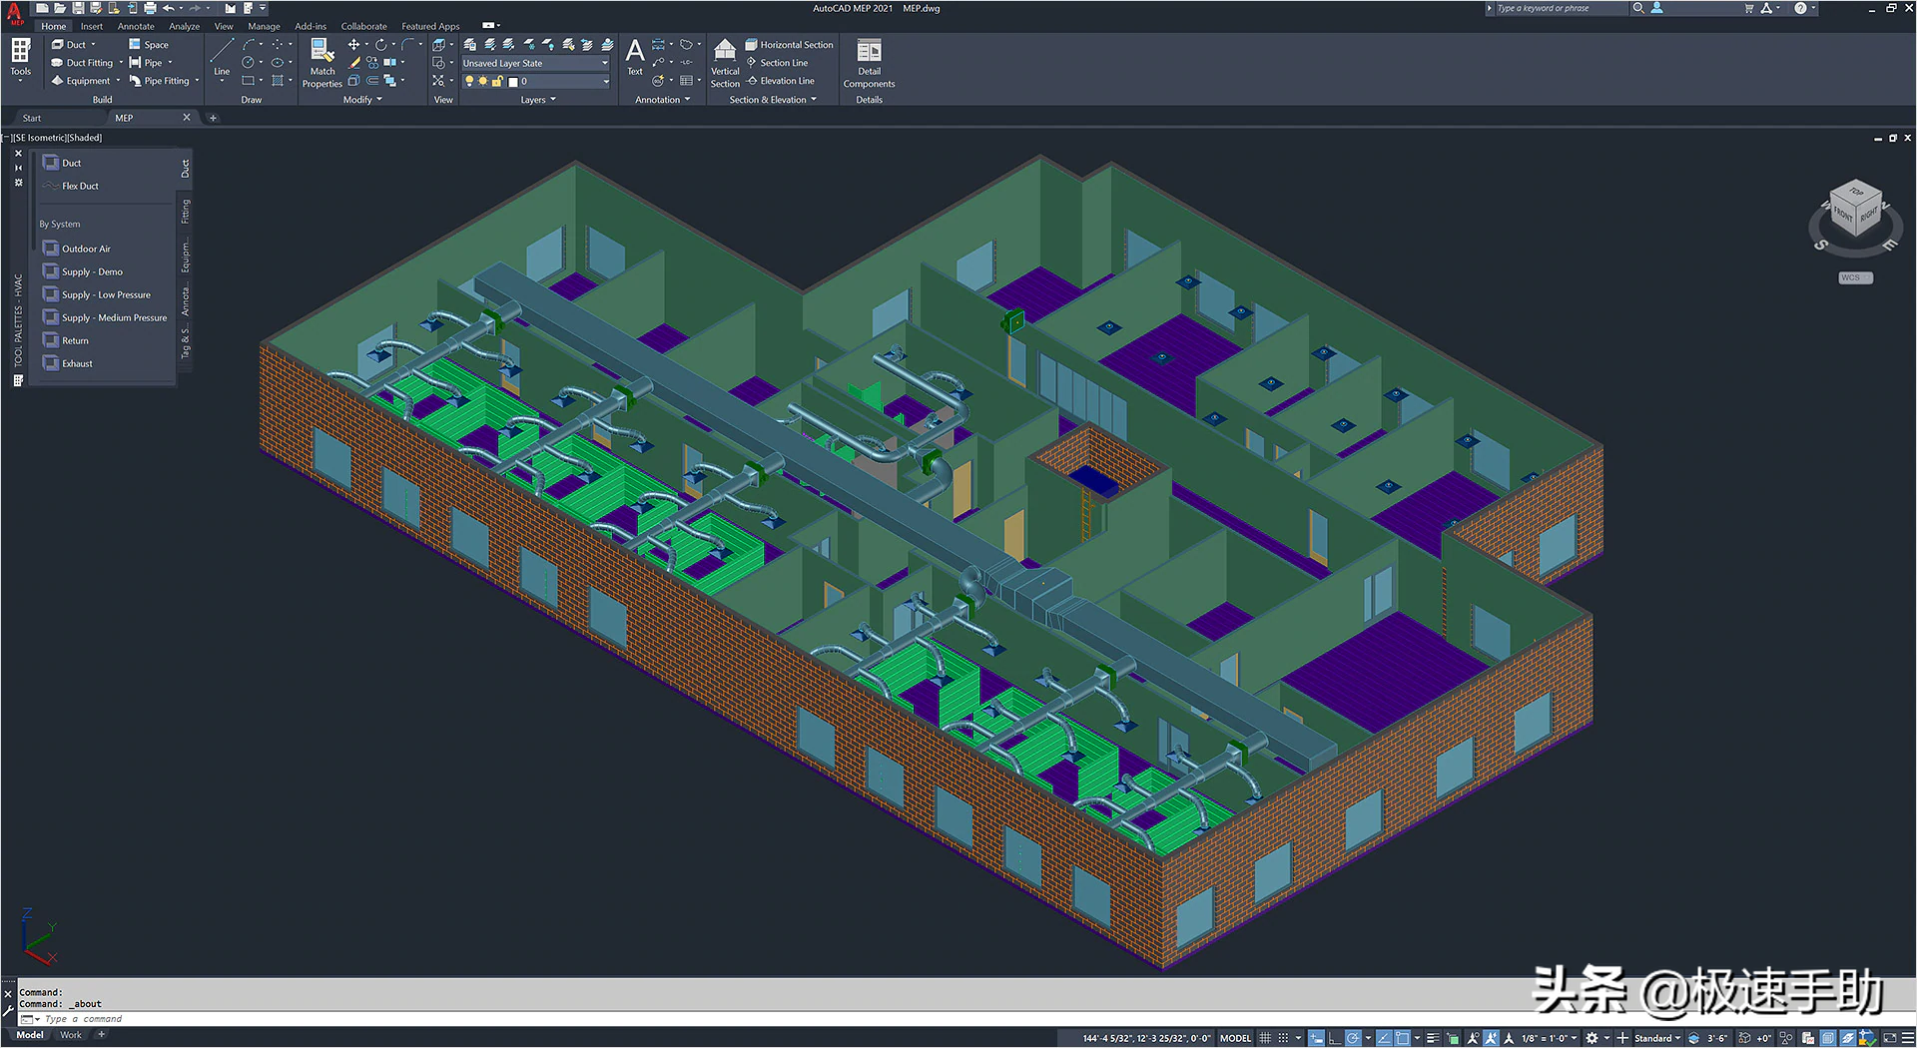The height and width of the screenshot is (1048, 1917).
Task: Toggle ortho mode in status bar
Action: [x=1335, y=1038]
